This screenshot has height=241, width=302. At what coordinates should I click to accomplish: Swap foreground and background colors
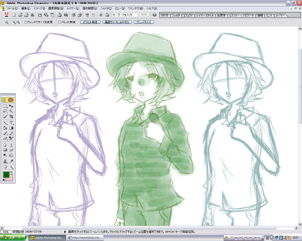click(x=12, y=173)
